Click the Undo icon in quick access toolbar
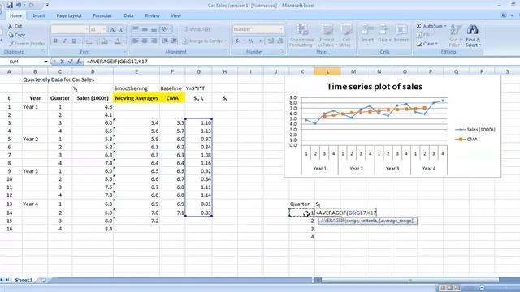 [x=19, y=6]
